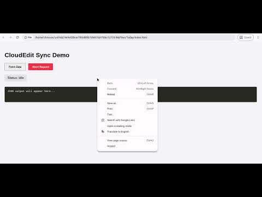Choose Inspect in the context menu
The image size is (262, 197).
pyautogui.click(x=127, y=146)
